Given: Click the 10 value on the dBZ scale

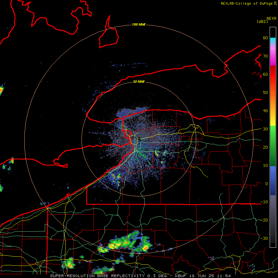Looking at the screenshot, I should 265,166.
